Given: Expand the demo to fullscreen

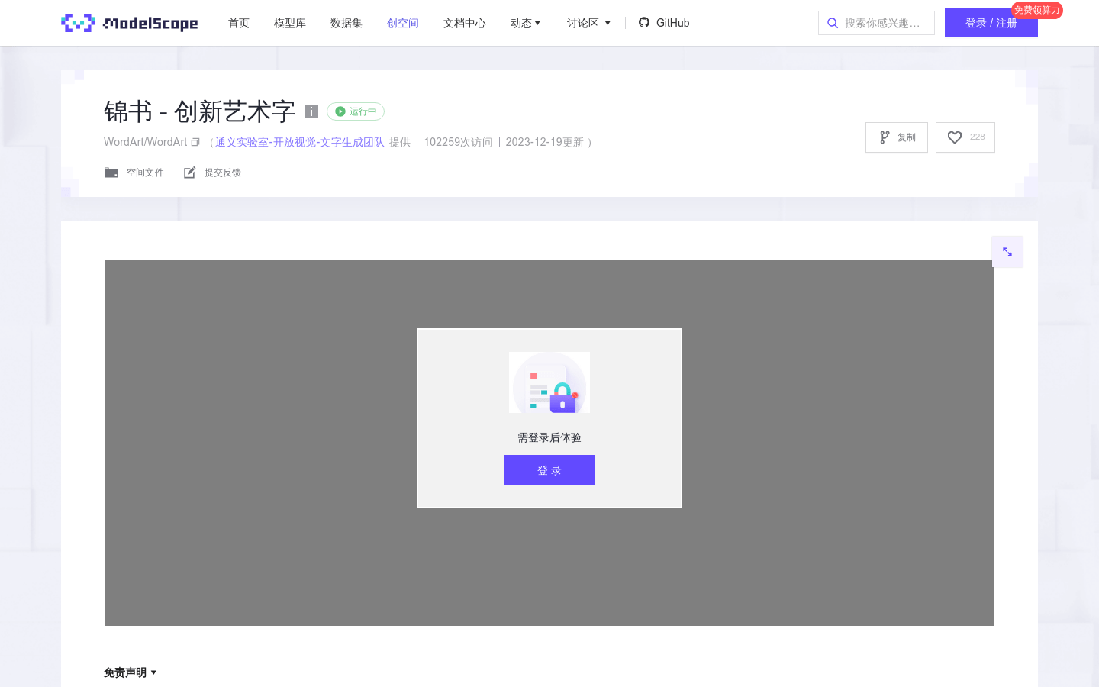Looking at the screenshot, I should click(x=1007, y=251).
